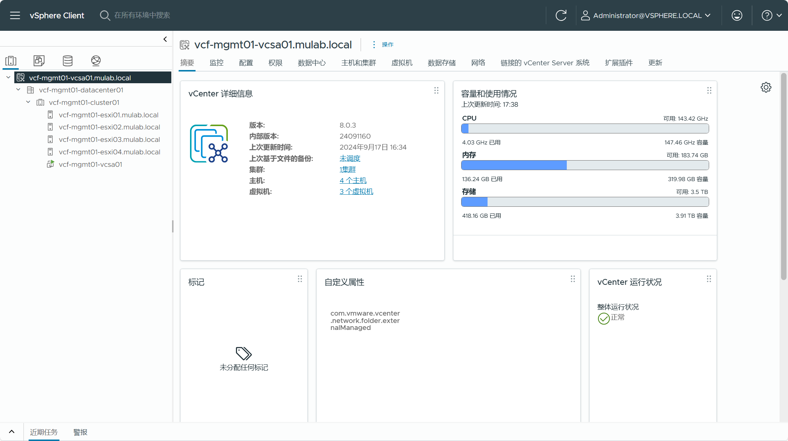Collapse the left inventory panel
Screen dimensions: 788x441
click(165, 39)
